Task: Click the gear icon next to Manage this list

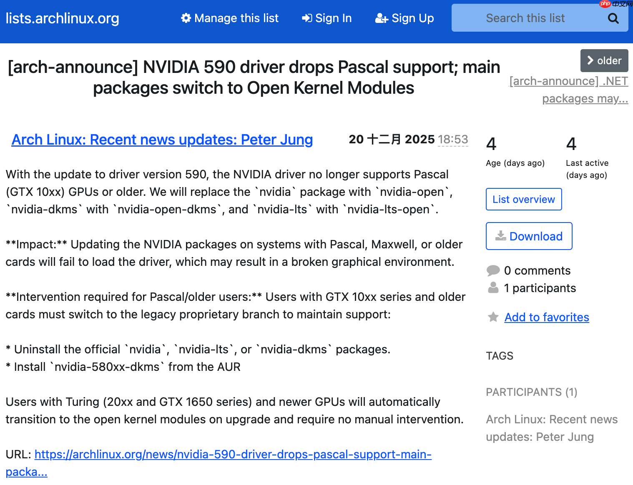Action: point(186,18)
